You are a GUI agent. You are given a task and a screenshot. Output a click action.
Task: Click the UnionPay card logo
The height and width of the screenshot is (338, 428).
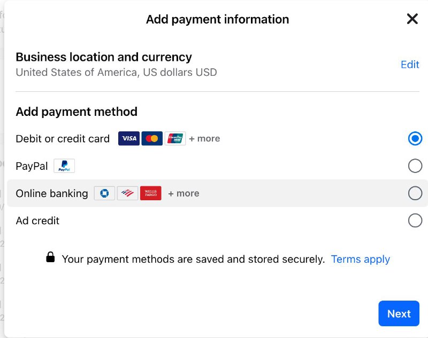pyautogui.click(x=175, y=138)
